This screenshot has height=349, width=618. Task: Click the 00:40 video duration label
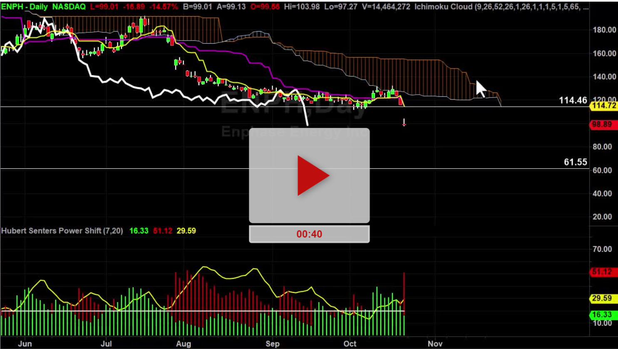(309, 234)
